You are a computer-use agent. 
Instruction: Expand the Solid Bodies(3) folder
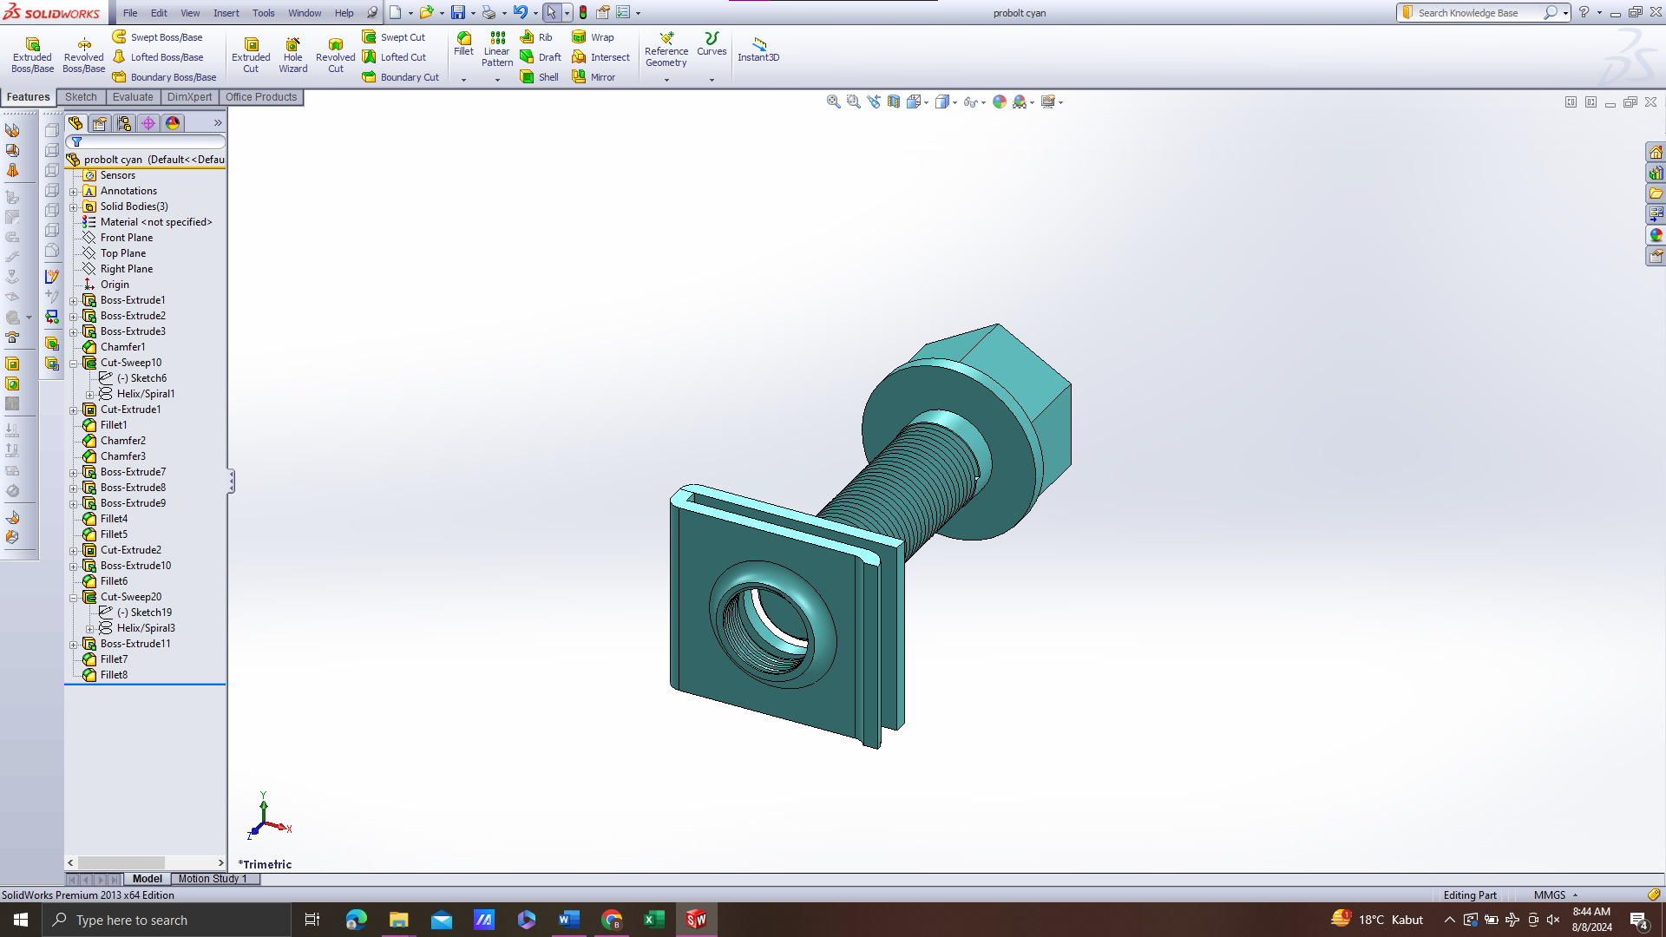74,207
